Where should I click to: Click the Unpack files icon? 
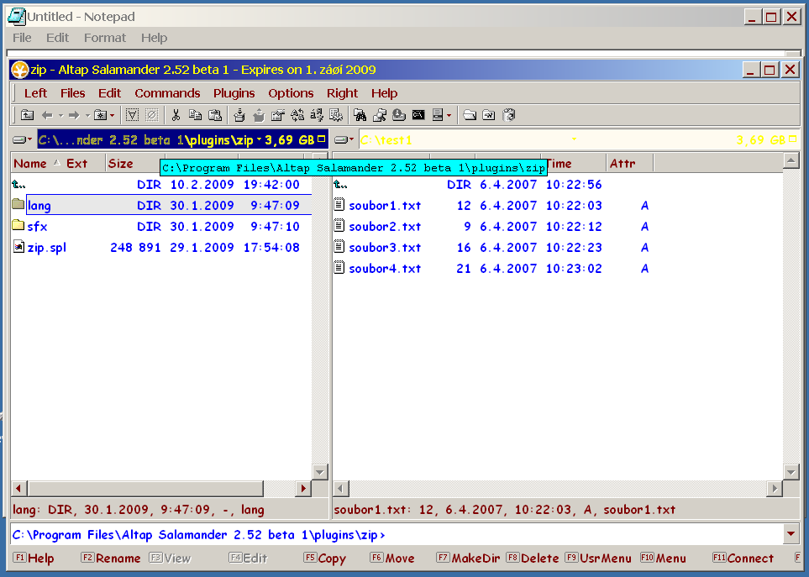[x=259, y=115]
